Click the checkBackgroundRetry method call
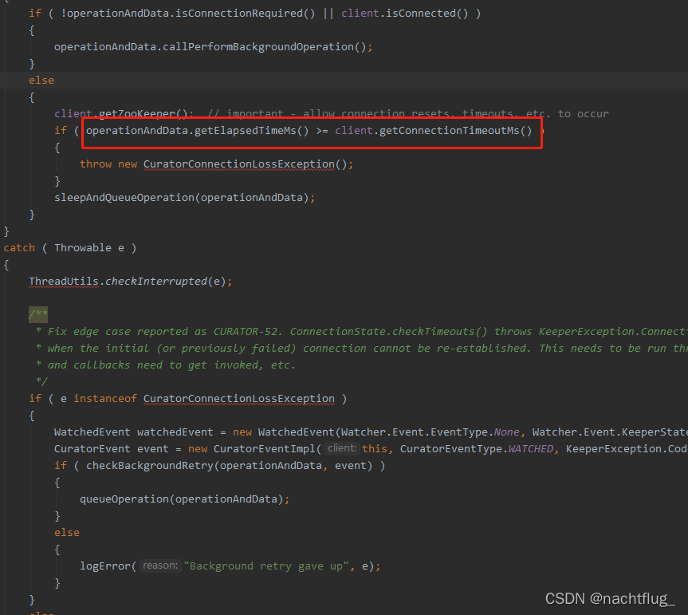This screenshot has height=615, width=688. click(x=150, y=466)
